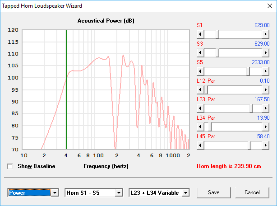Click the S3 slider left arrow
Image resolution: width=277 pixels, height=206 pixels.
point(200,53)
